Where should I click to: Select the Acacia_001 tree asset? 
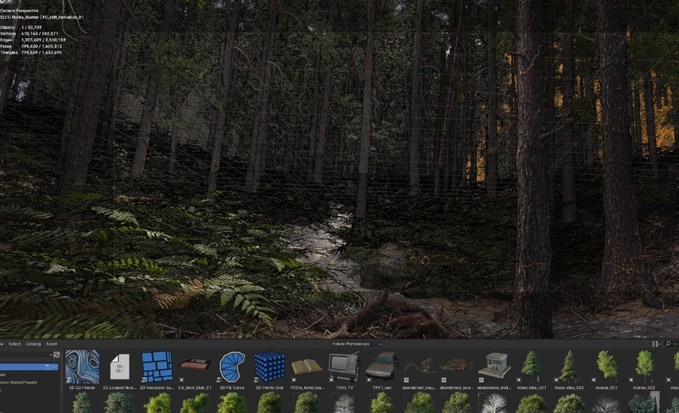click(606, 367)
